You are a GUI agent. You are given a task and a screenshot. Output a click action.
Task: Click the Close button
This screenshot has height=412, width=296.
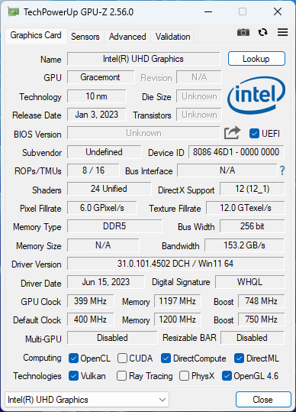(262, 400)
